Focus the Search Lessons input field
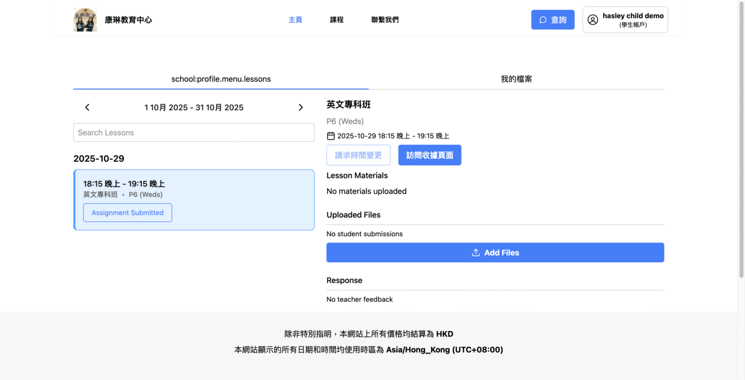The image size is (745, 380). 193,132
